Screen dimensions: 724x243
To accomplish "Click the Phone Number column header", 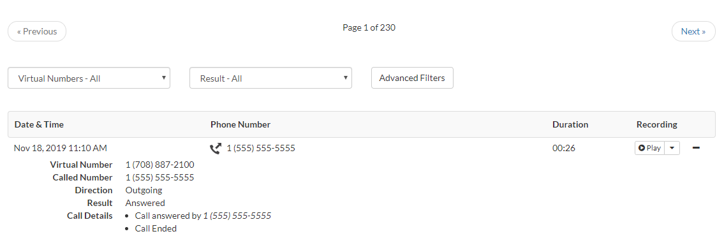I will pyautogui.click(x=240, y=124).
